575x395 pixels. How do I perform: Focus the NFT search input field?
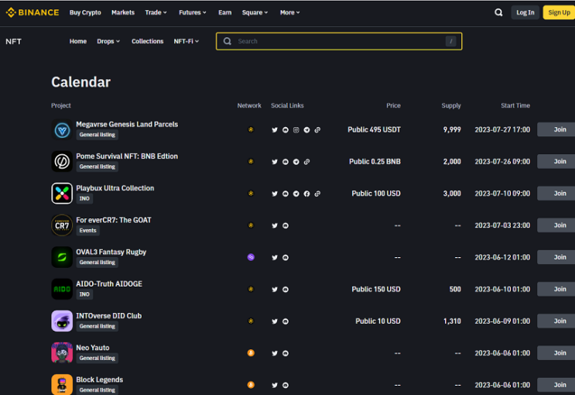click(x=339, y=41)
